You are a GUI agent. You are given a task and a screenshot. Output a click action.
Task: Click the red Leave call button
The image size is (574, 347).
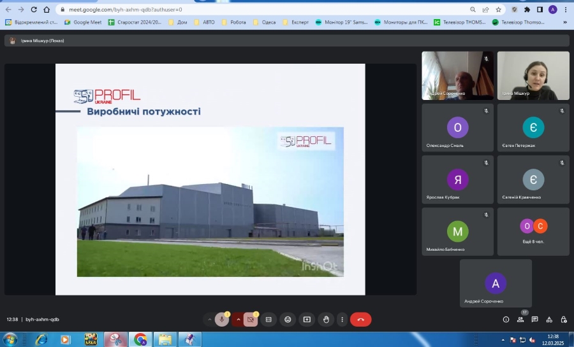(360, 320)
